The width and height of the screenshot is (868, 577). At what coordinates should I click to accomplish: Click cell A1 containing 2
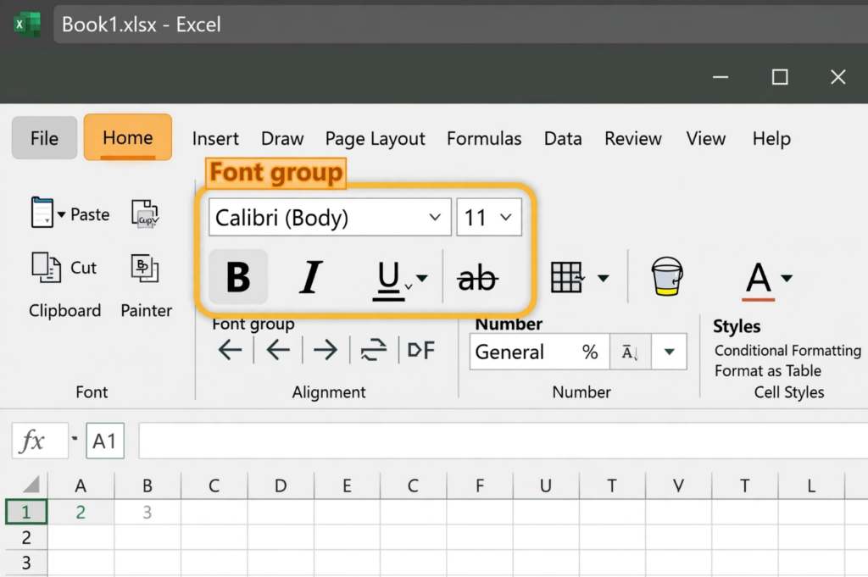(81, 512)
